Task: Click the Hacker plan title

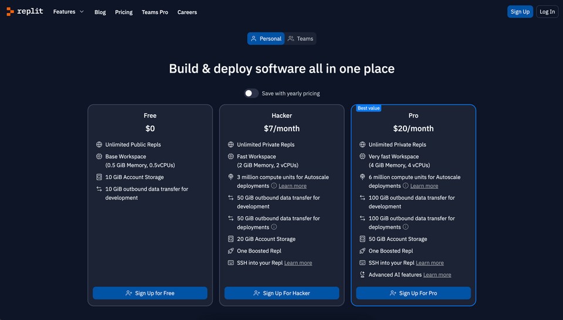Action: [282, 116]
